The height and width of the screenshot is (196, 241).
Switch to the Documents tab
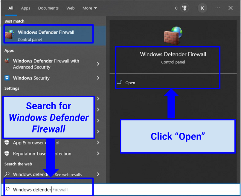pos(48,8)
